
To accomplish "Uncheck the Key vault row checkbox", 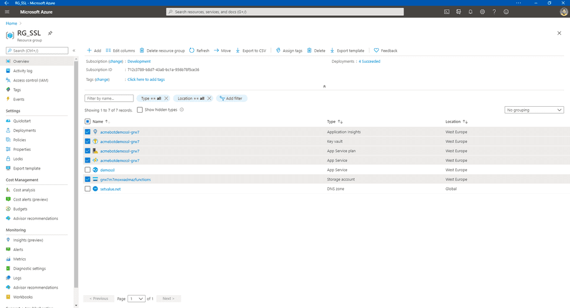I will (88, 141).
